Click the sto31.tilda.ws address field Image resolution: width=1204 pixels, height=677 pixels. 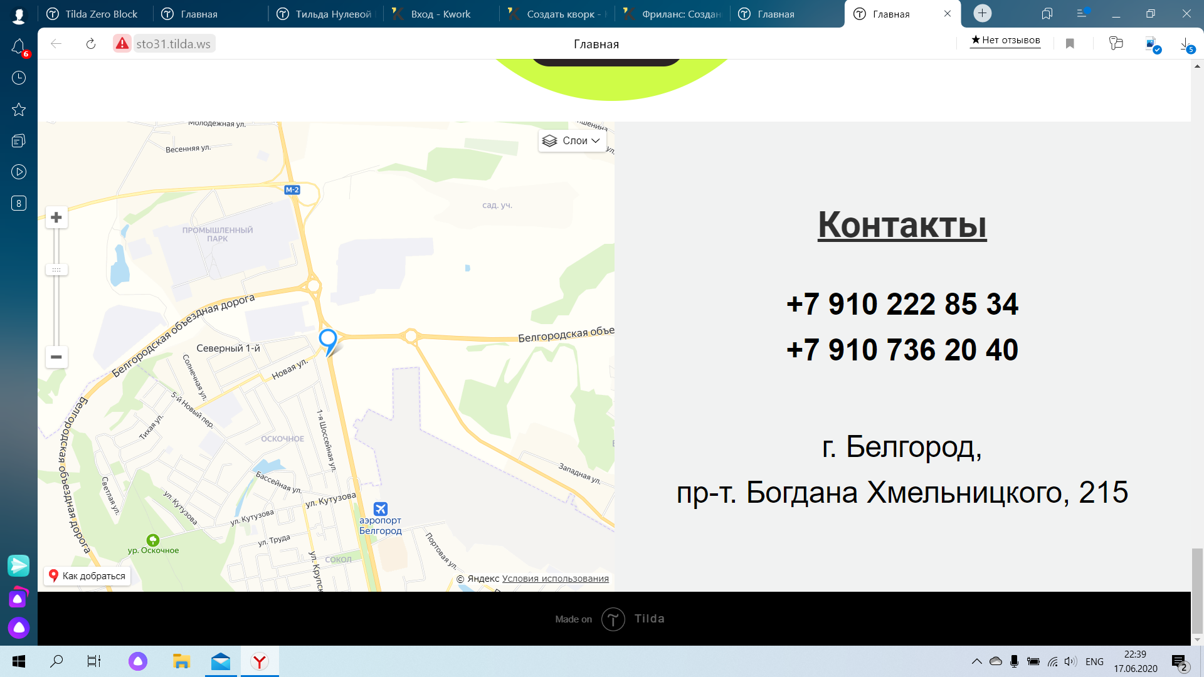174,44
